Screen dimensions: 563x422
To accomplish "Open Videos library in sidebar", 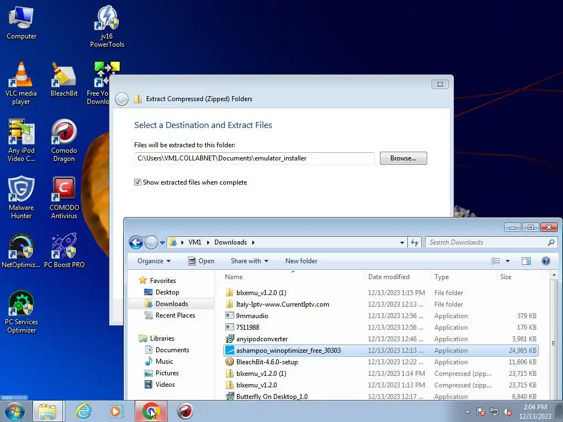I will pyautogui.click(x=160, y=384).
